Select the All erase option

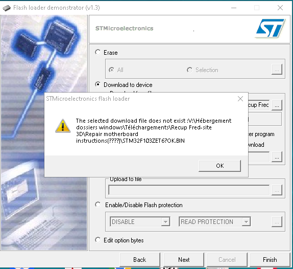pyautogui.click(x=112, y=70)
